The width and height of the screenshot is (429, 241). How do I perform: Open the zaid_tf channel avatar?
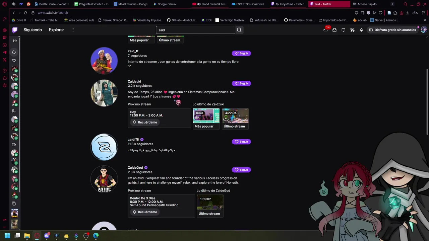104,61
